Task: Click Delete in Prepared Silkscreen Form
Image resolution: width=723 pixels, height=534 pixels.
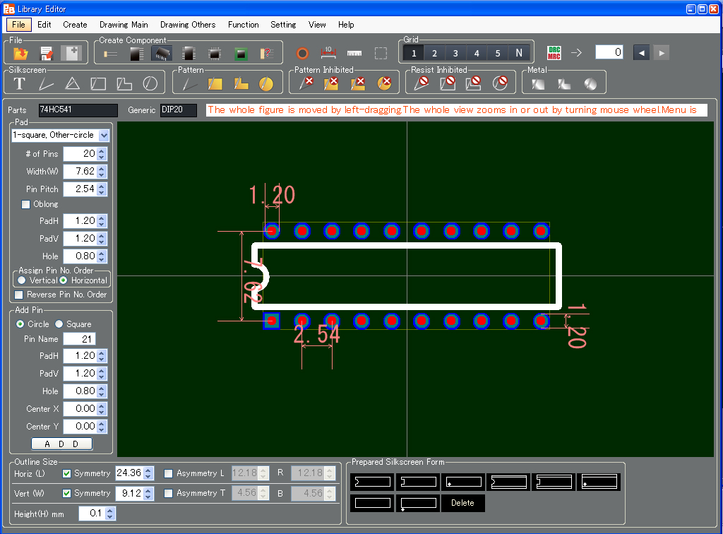Action: click(462, 503)
